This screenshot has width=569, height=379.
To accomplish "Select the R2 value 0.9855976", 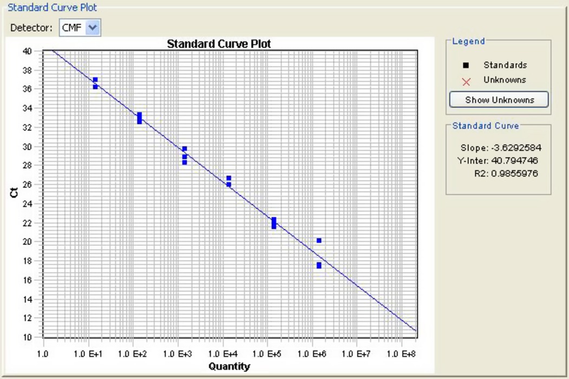I will [x=514, y=173].
